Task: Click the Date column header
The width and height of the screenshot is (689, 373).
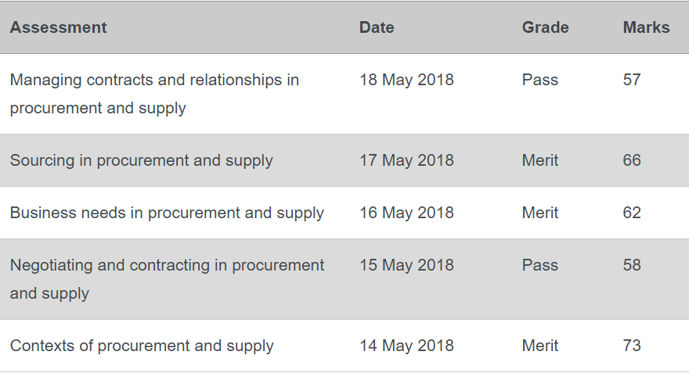Action: tap(377, 27)
